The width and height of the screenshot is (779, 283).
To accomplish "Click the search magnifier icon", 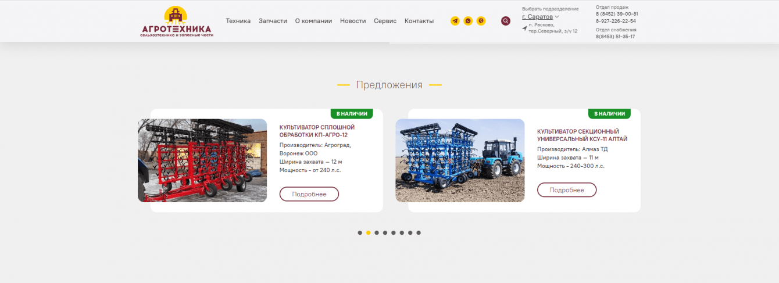I will coord(506,21).
